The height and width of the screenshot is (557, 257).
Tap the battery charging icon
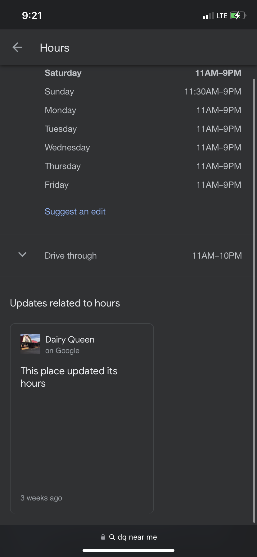pyautogui.click(x=238, y=16)
